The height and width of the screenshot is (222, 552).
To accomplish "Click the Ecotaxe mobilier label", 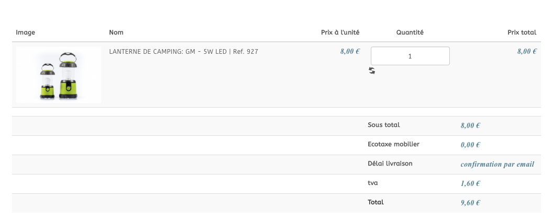I will (x=393, y=144).
